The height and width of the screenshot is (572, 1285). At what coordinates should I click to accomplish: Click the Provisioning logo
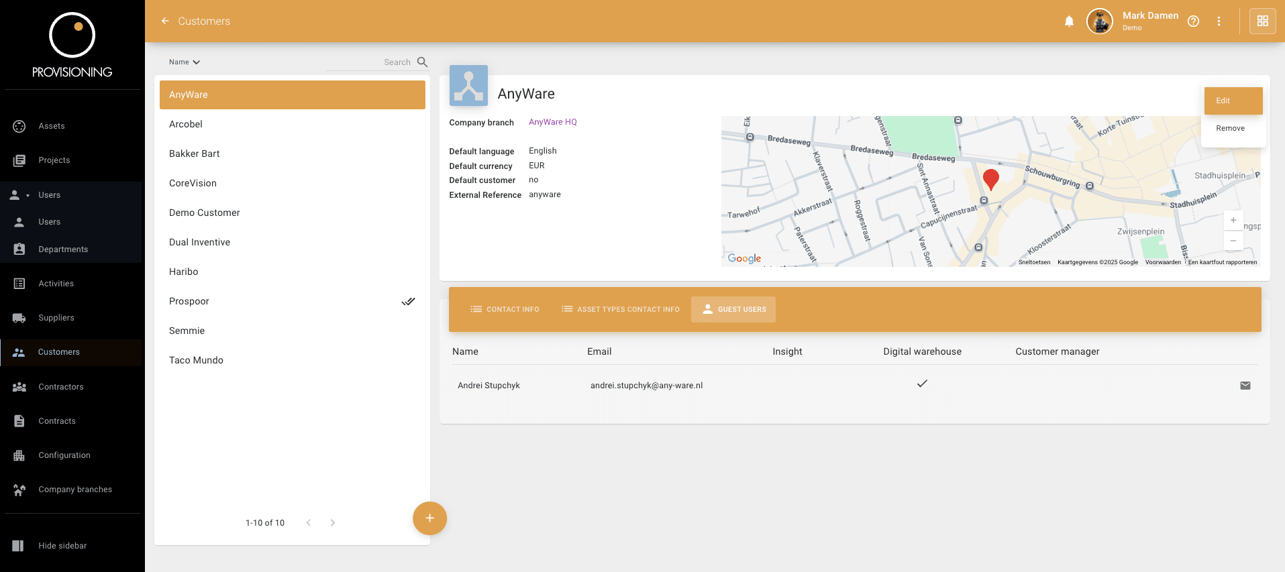[72, 45]
